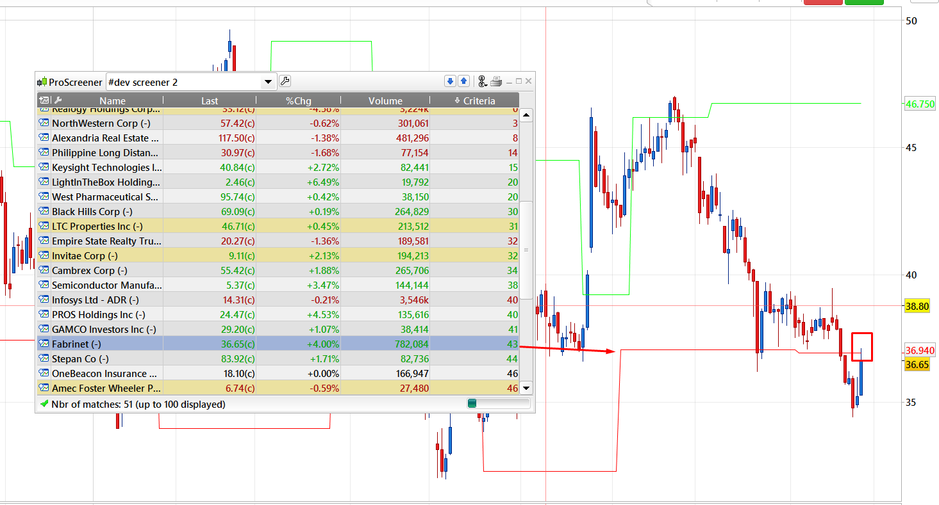939x505 pixels.
Task: Sort by the Volume column header
Action: pyautogui.click(x=385, y=100)
